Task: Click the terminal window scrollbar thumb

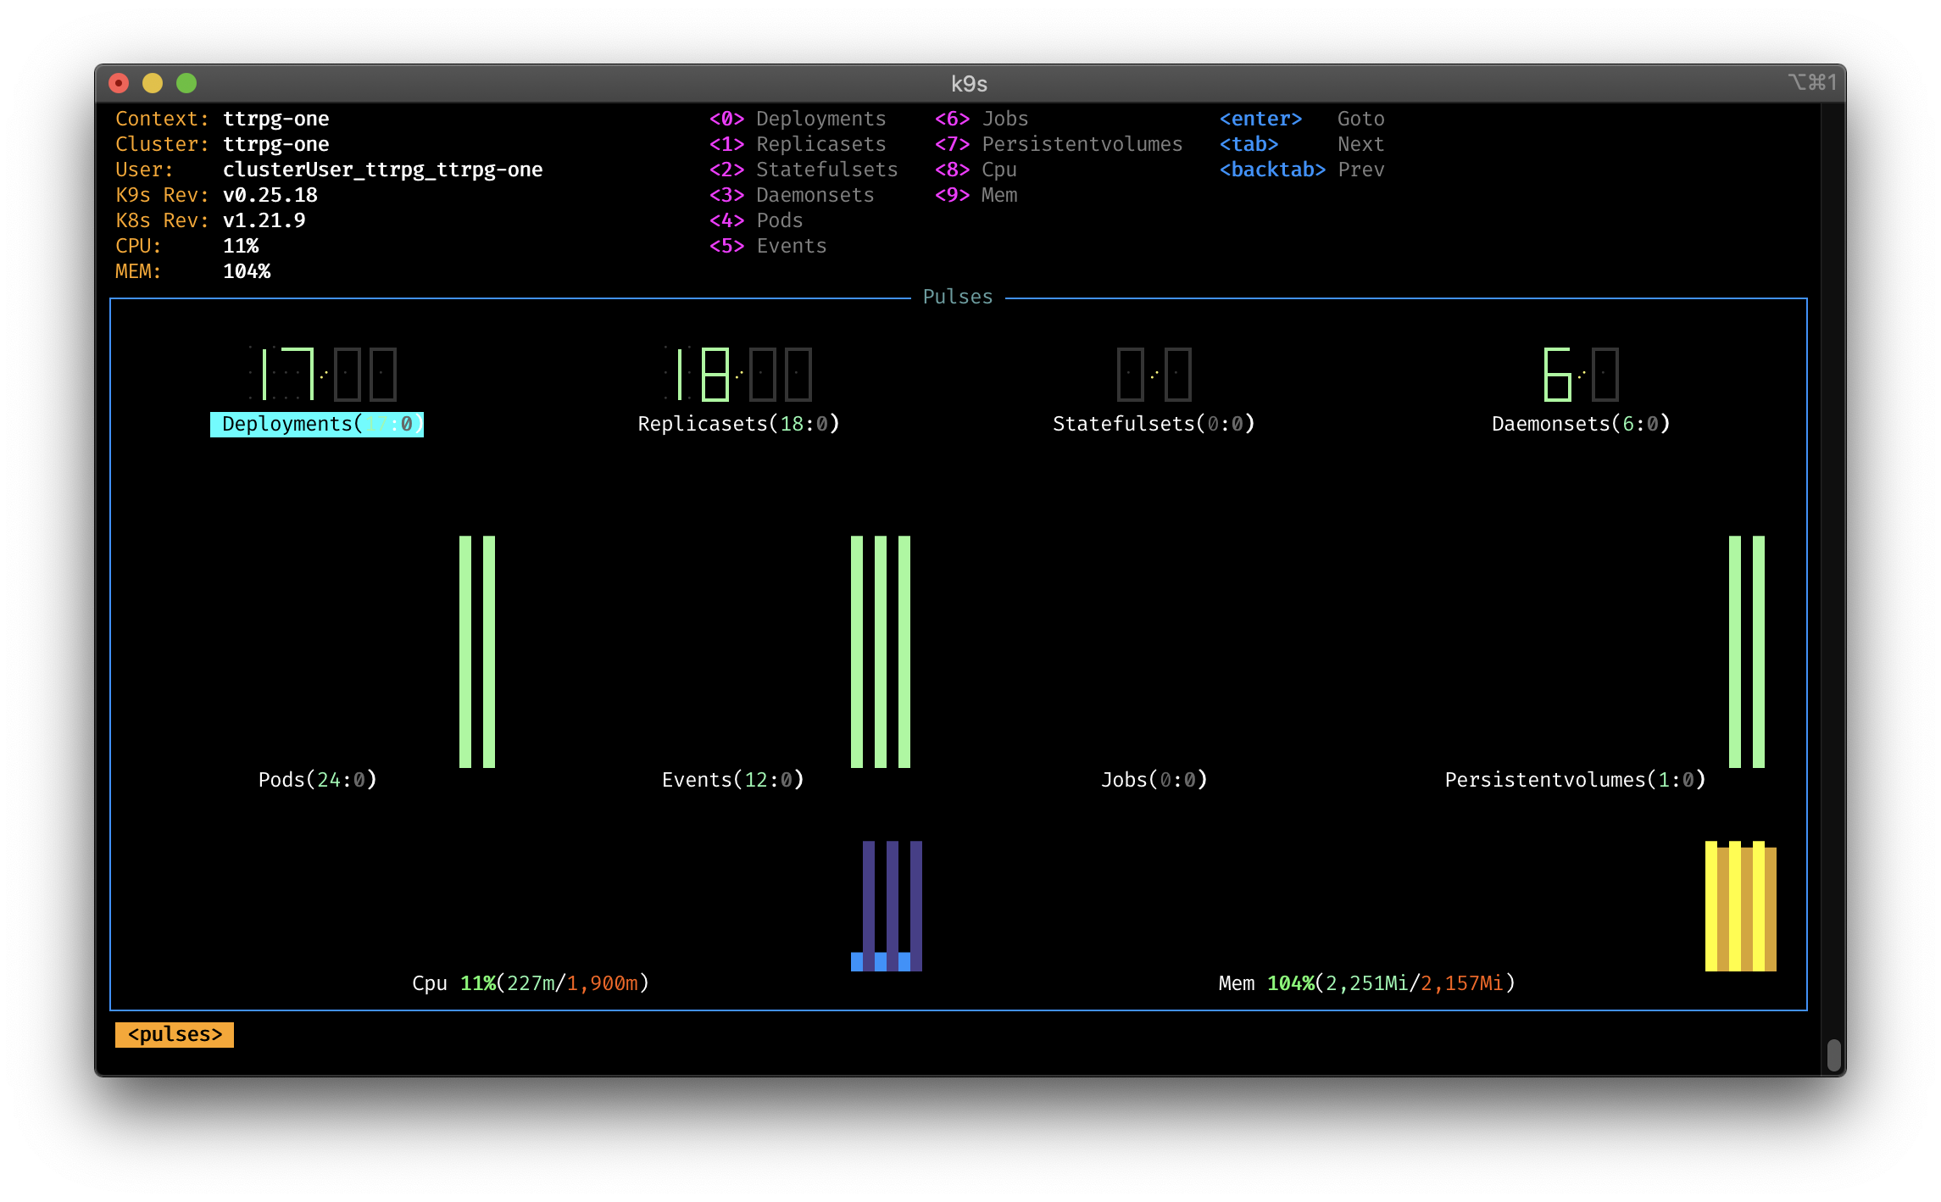Action: (1833, 1055)
